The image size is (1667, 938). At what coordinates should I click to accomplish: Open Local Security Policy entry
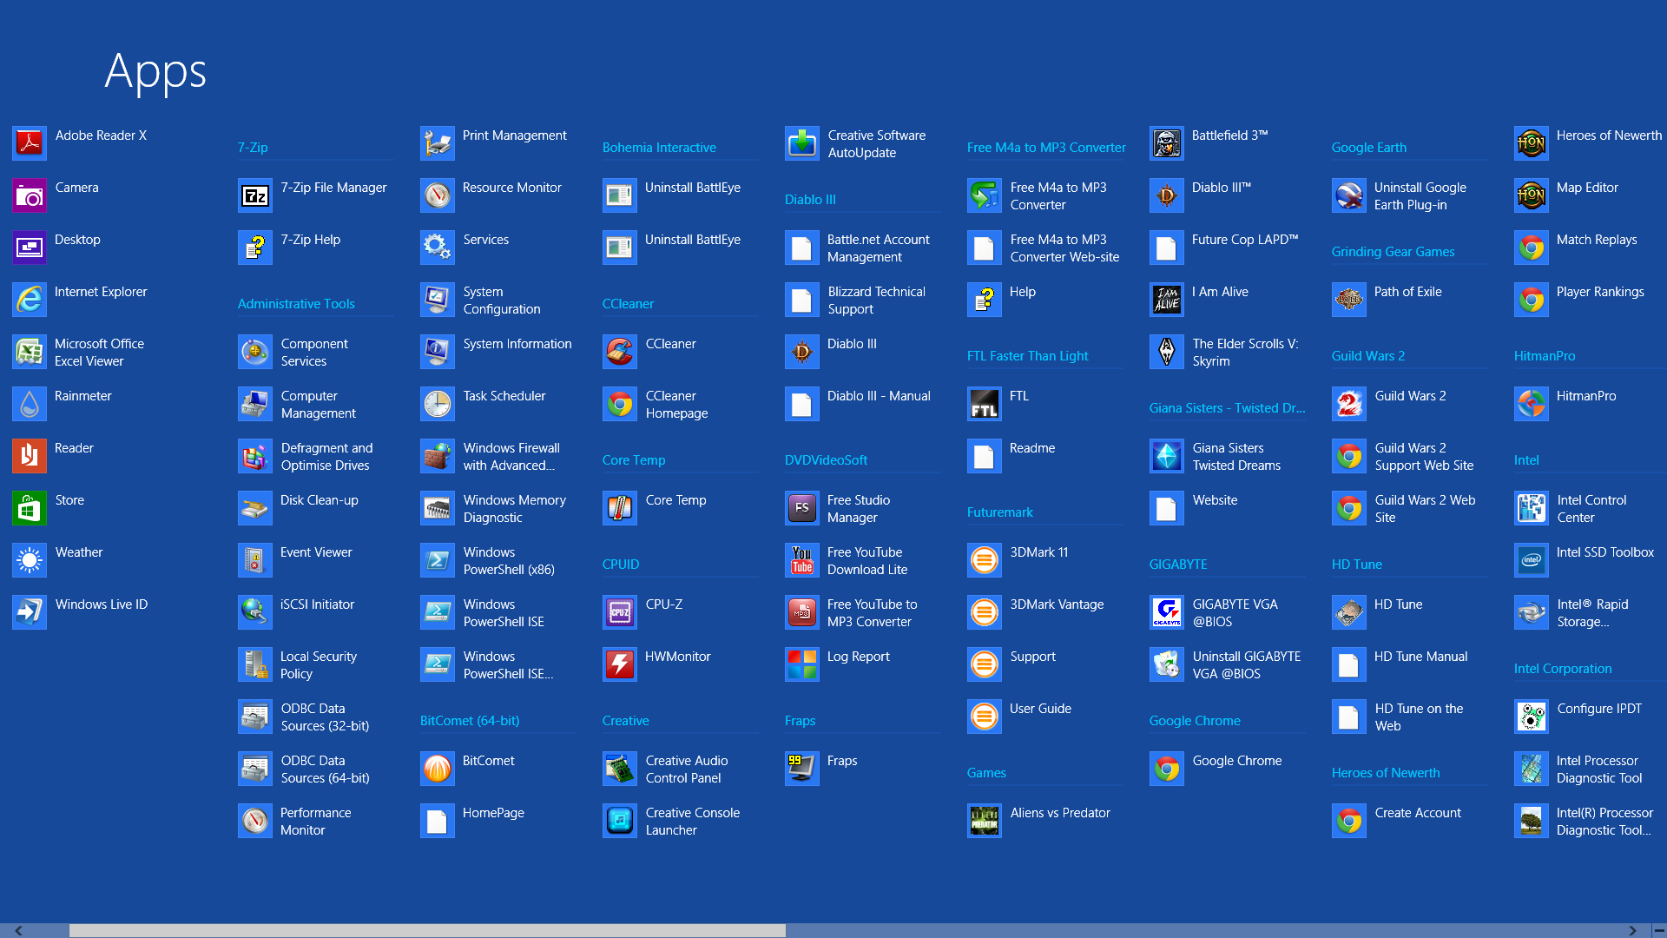298,664
